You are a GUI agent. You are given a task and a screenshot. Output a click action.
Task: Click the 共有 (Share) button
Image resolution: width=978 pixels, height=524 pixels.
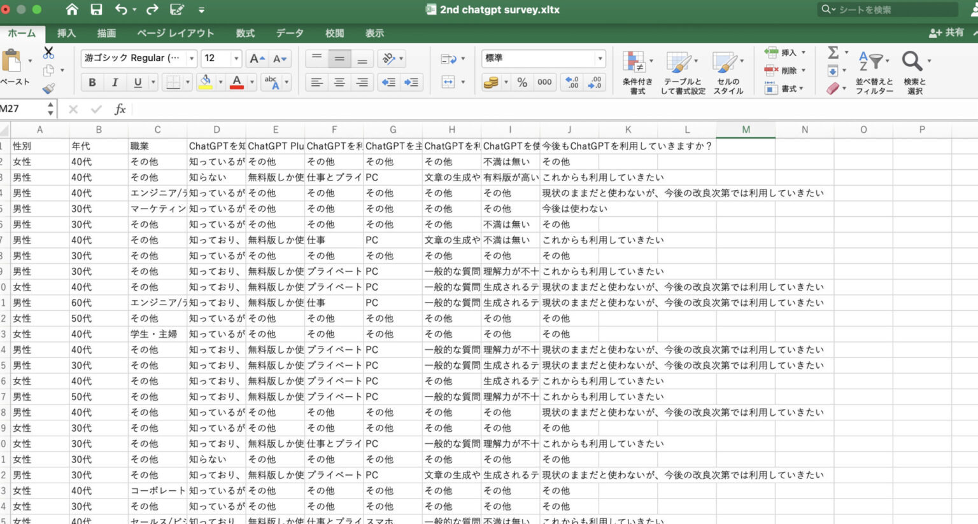(948, 33)
